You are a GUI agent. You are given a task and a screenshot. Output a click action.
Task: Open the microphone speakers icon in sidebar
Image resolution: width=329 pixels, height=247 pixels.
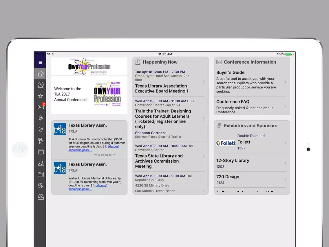click(41, 118)
